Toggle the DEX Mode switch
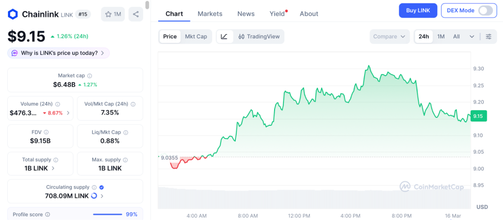 pyautogui.click(x=485, y=10)
